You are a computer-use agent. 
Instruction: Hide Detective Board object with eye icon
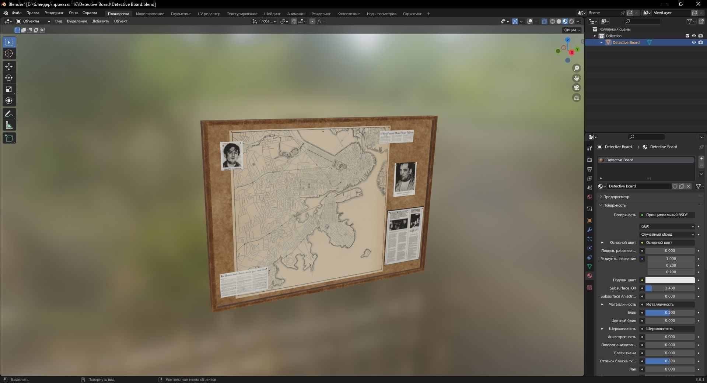(694, 43)
